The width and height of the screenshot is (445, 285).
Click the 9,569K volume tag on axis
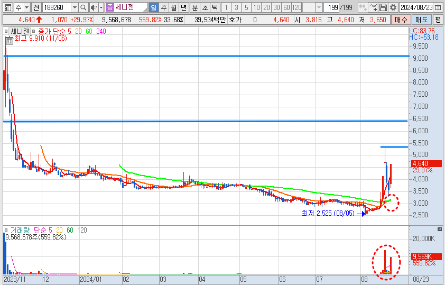point(427,257)
